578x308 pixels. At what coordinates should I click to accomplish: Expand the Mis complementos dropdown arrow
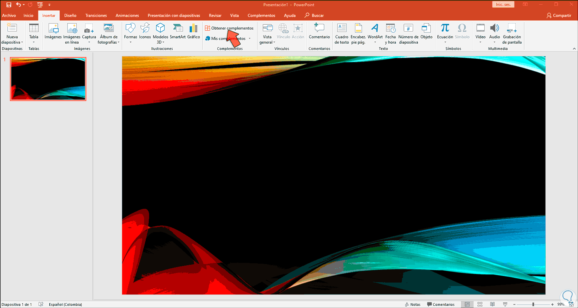[x=250, y=39]
